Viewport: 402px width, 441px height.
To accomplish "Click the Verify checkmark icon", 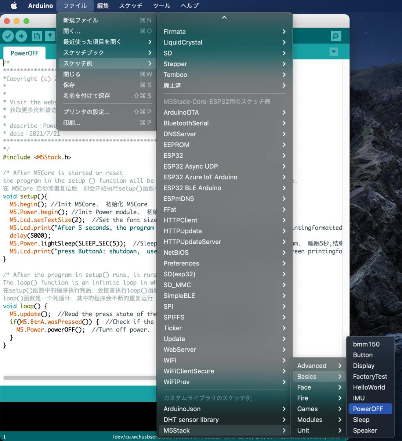I will (x=8, y=36).
